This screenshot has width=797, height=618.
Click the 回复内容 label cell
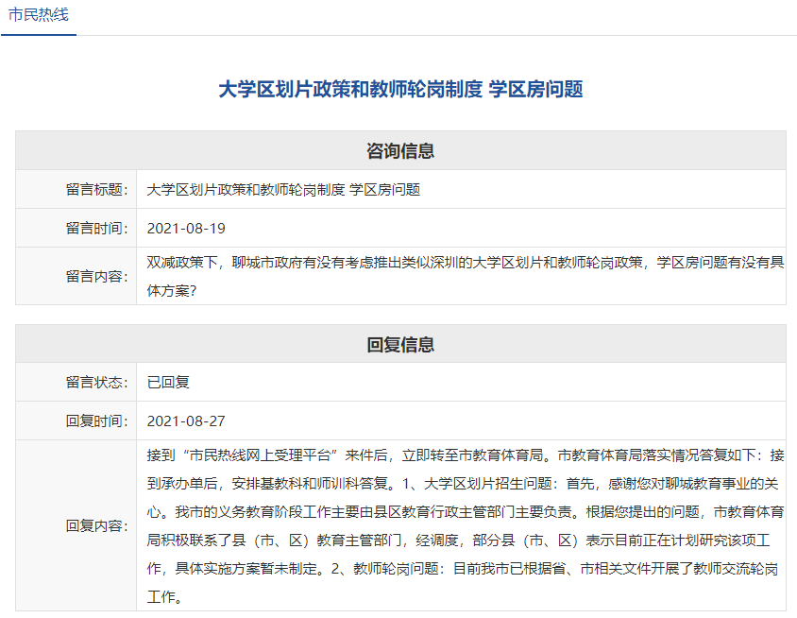tap(76, 525)
